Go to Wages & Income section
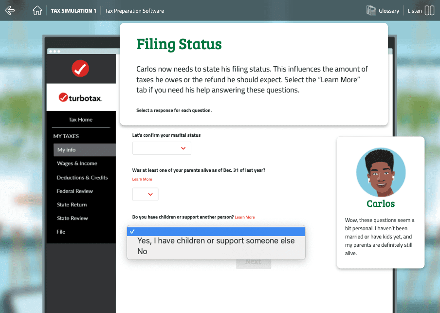The height and width of the screenshot is (313, 440). [x=77, y=164]
